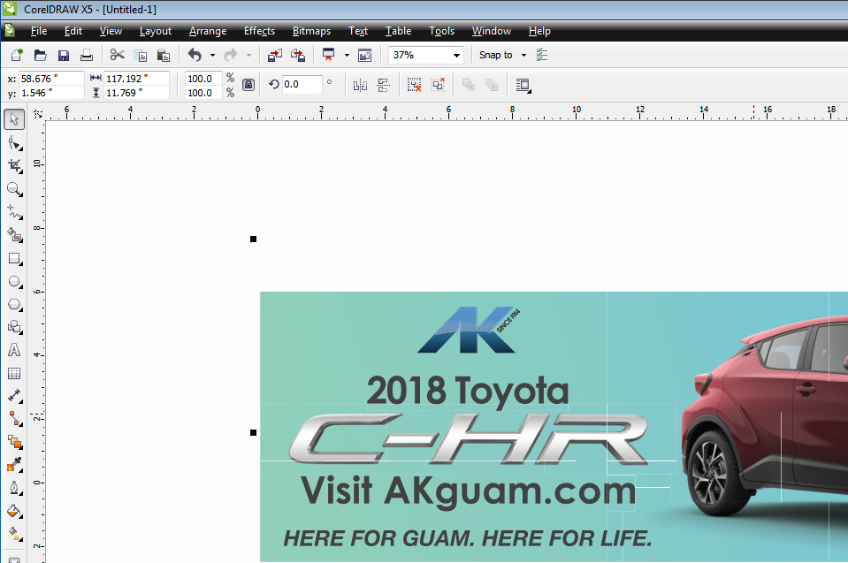Edit the rotation angle field showing 0.0
The height and width of the screenshot is (563, 848).
[x=302, y=84]
